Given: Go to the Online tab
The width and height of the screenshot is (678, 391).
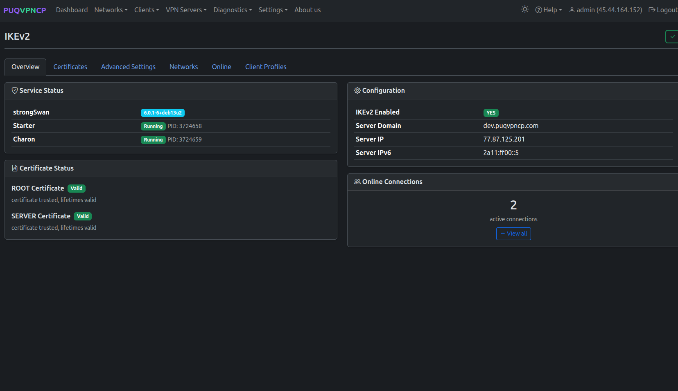Looking at the screenshot, I should click(x=221, y=67).
